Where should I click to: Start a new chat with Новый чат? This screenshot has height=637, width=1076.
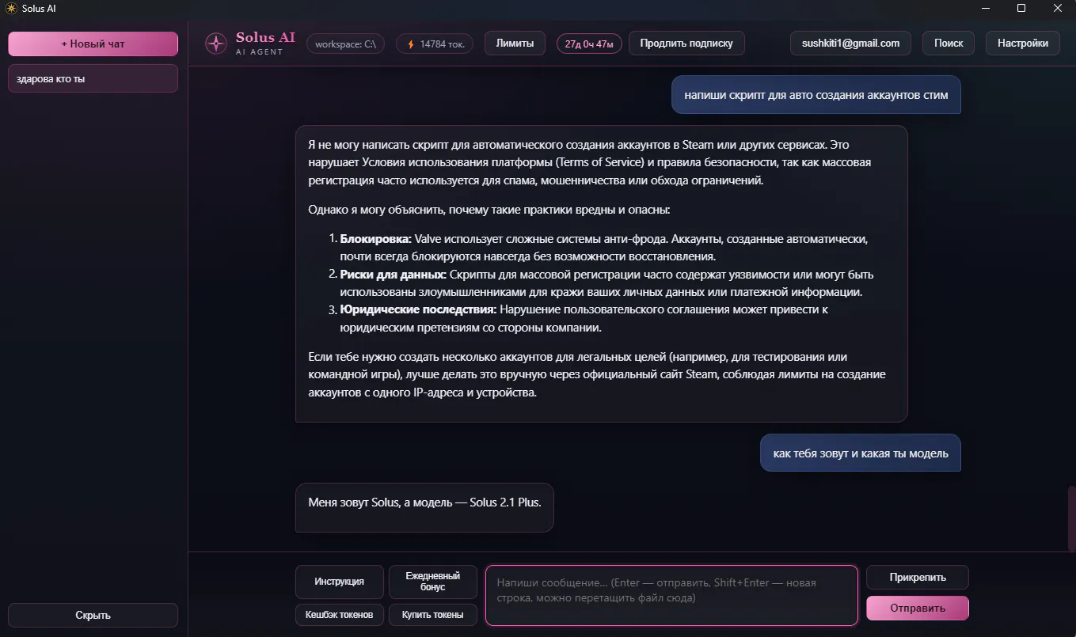(x=93, y=44)
